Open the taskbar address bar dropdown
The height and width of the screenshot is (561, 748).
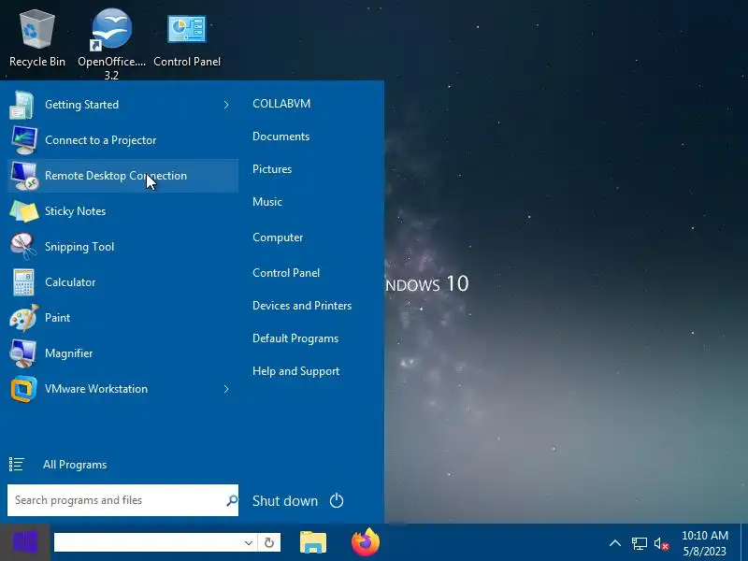pos(248,543)
